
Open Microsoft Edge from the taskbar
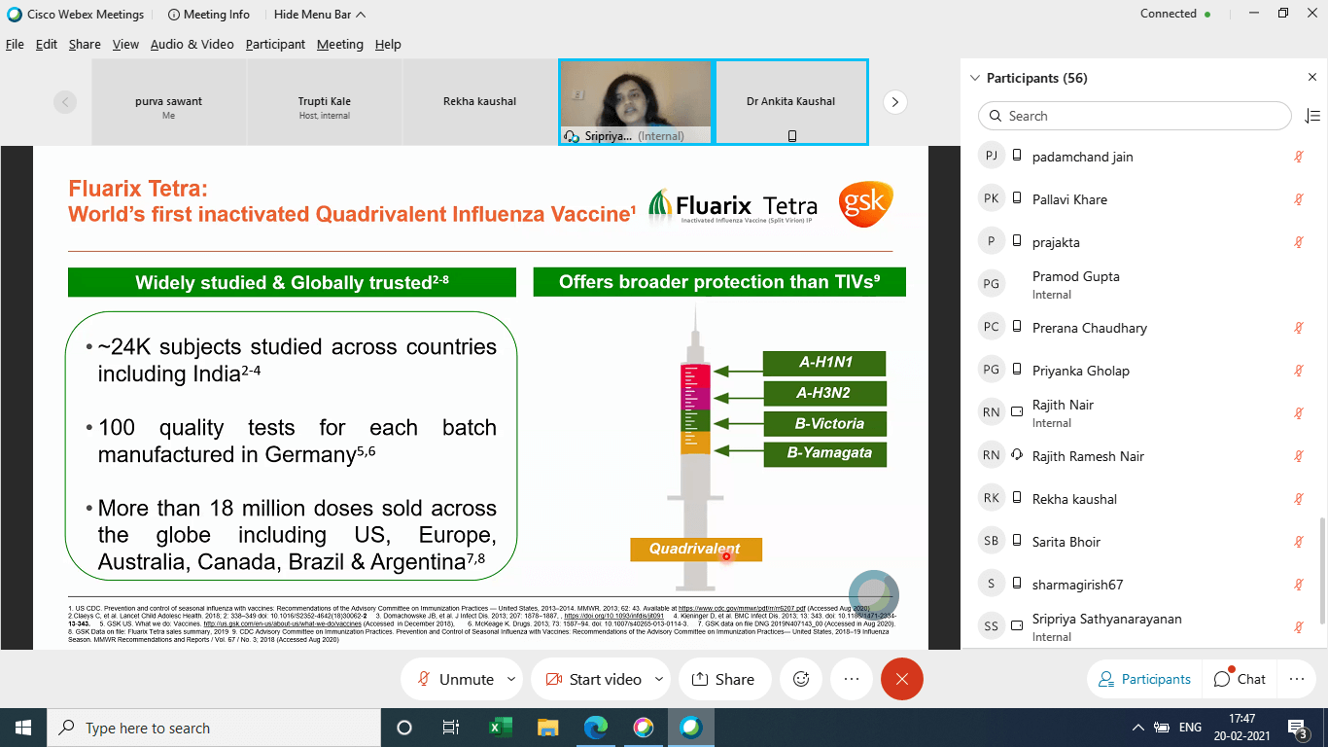(596, 728)
